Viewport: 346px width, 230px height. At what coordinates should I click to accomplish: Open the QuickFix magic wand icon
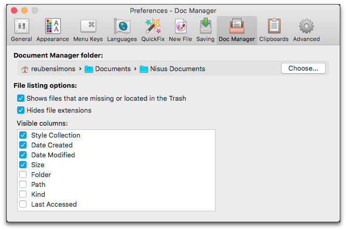pyautogui.click(x=153, y=26)
